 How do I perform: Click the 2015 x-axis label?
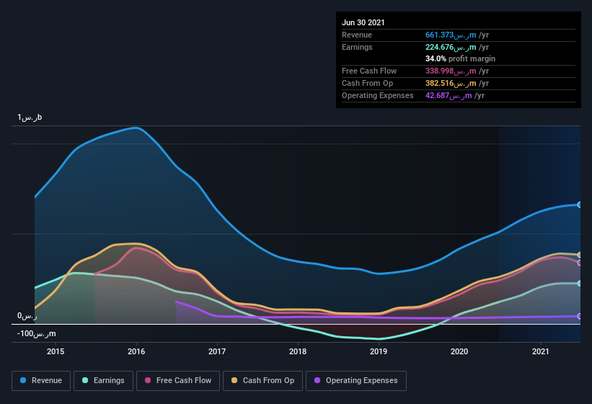point(56,351)
